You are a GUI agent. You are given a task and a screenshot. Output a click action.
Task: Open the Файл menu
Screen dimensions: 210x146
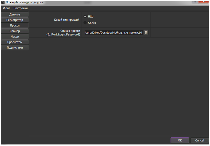[7, 8]
